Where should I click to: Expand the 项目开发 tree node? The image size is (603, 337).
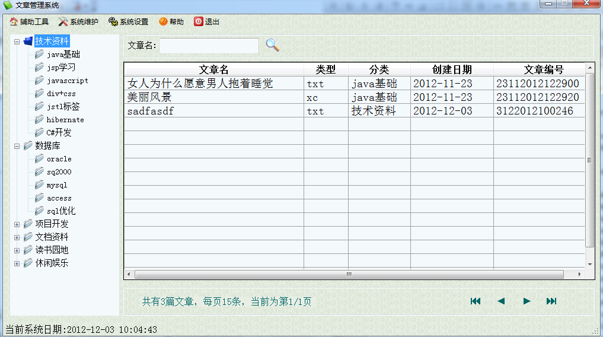pyautogui.click(x=17, y=224)
